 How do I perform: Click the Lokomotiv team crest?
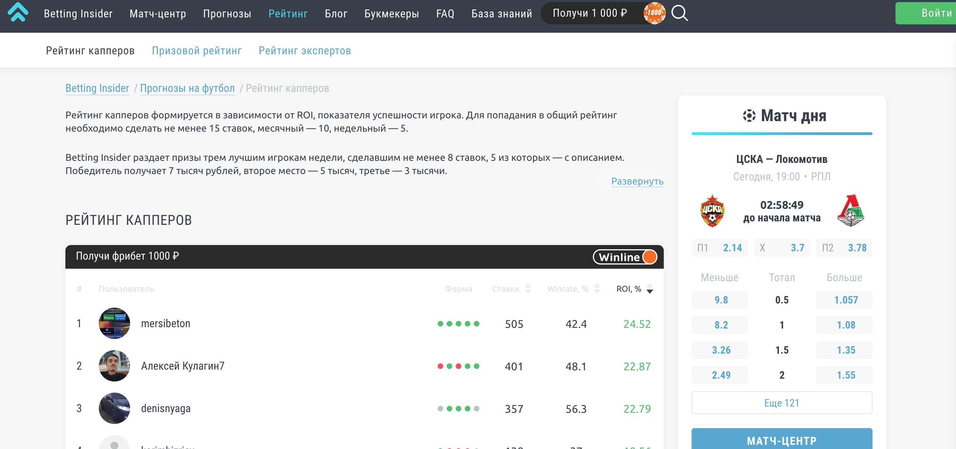(x=851, y=211)
